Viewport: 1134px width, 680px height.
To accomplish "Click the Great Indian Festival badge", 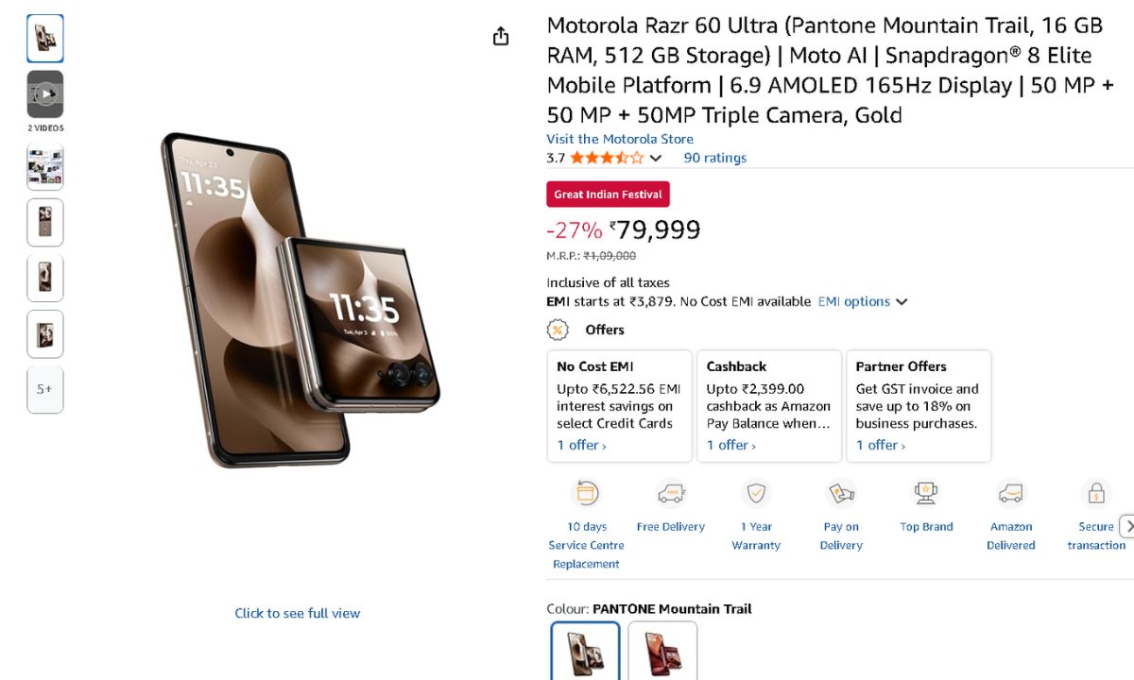I will tap(608, 195).
